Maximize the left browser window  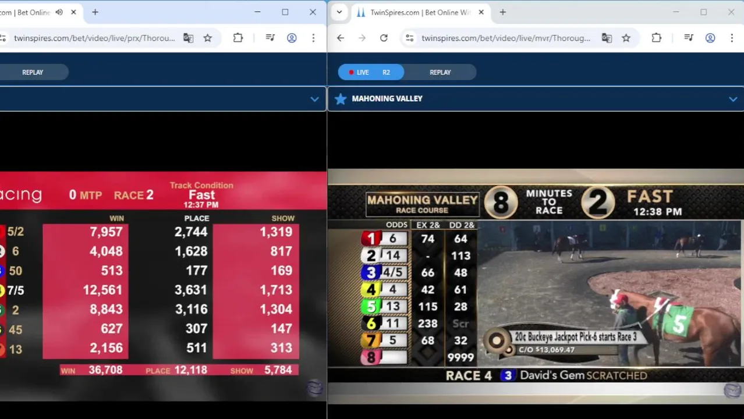pyautogui.click(x=285, y=12)
